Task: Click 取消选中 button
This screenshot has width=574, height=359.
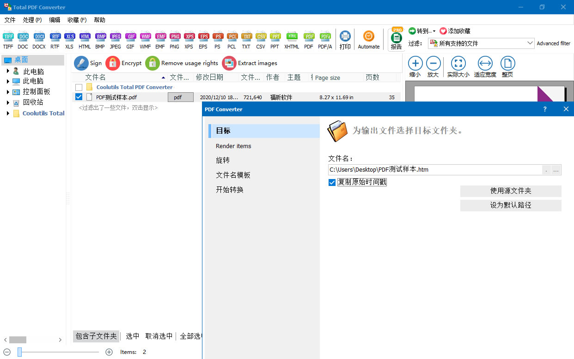Action: pos(159,336)
